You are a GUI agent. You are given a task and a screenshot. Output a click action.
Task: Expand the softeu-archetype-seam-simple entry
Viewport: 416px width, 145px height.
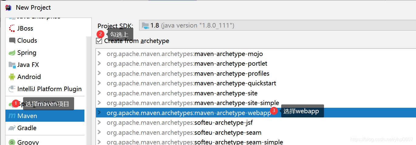tap(99, 142)
